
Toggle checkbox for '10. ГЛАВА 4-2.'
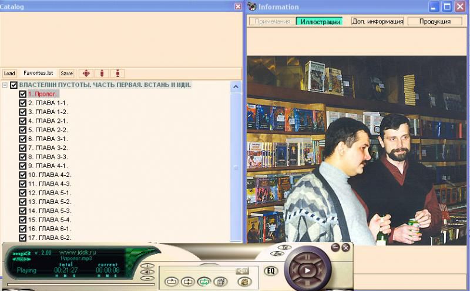(x=23, y=175)
